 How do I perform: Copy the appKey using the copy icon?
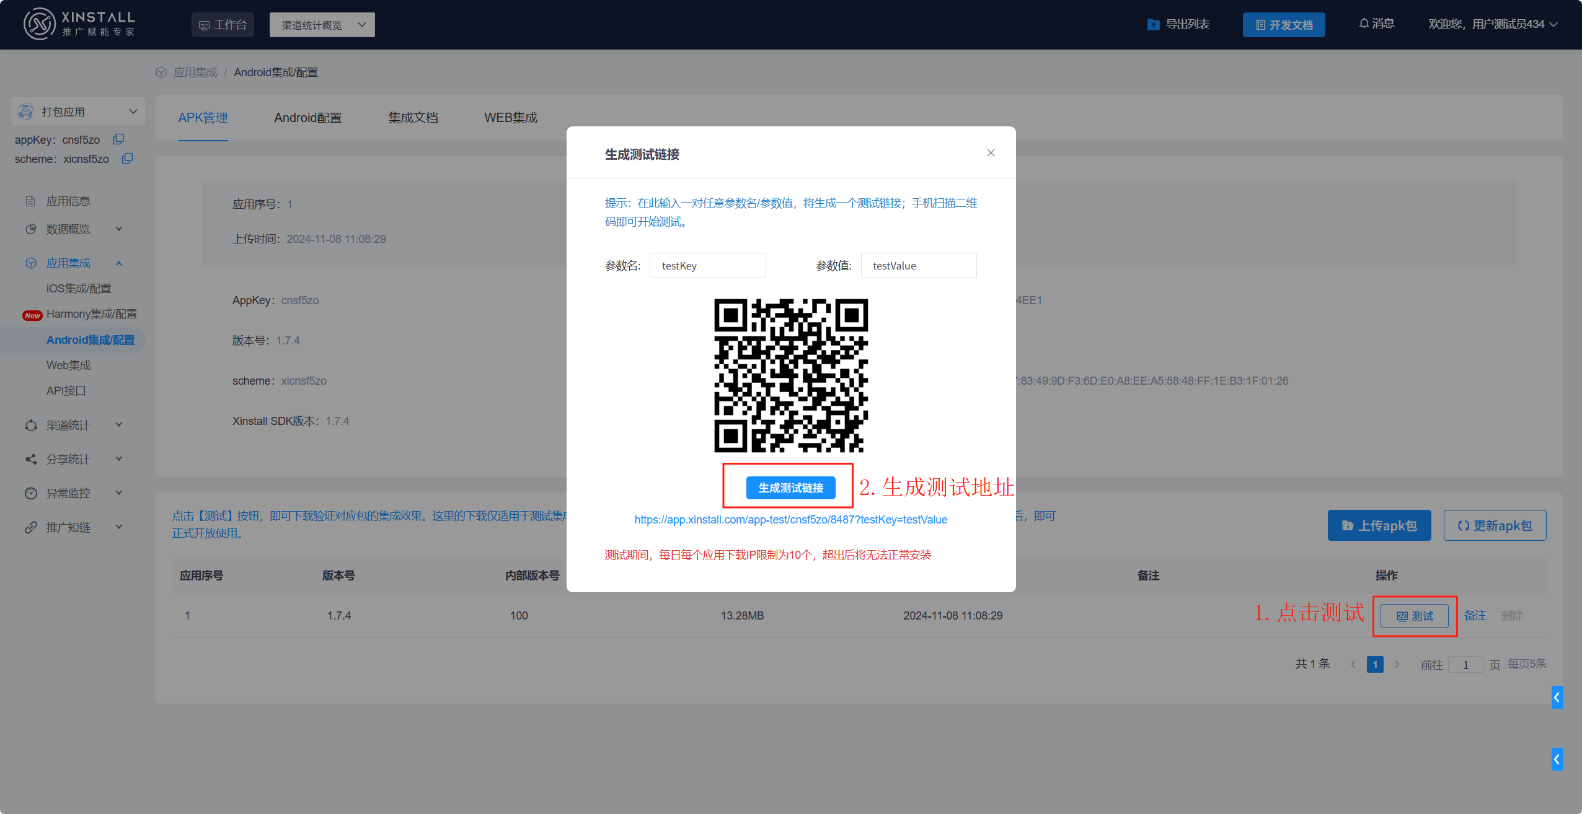point(118,139)
